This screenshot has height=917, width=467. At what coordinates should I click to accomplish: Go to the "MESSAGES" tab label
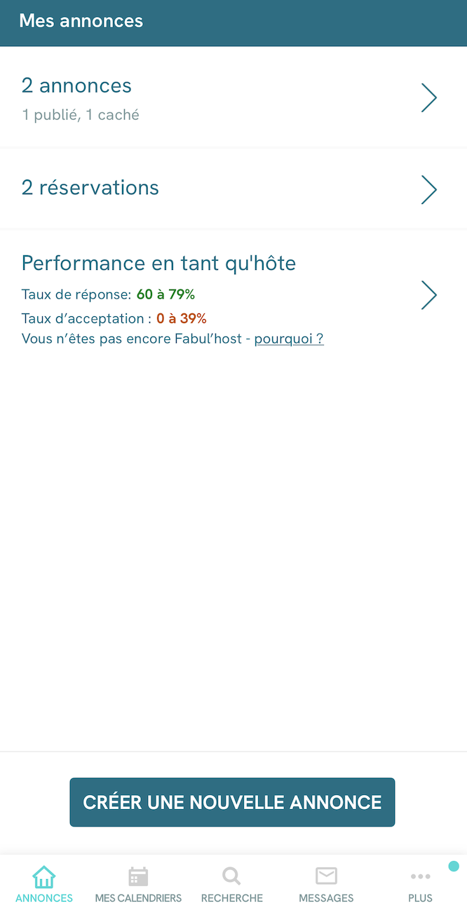(x=326, y=898)
